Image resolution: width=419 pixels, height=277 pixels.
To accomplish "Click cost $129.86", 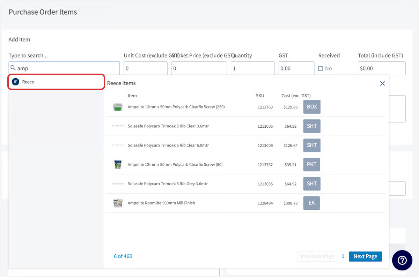I will [291, 107].
